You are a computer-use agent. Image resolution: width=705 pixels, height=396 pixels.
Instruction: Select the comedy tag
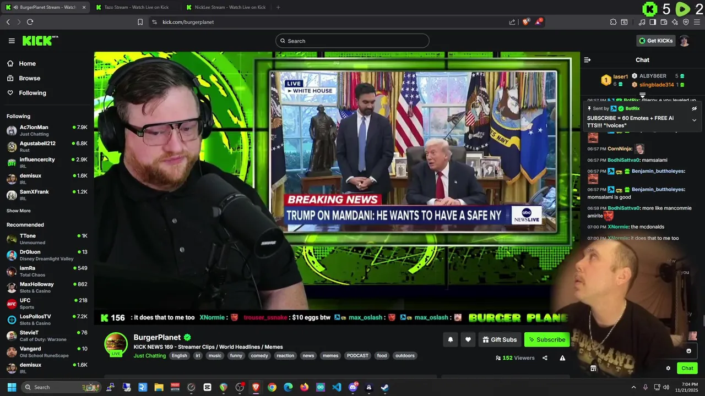tap(259, 356)
